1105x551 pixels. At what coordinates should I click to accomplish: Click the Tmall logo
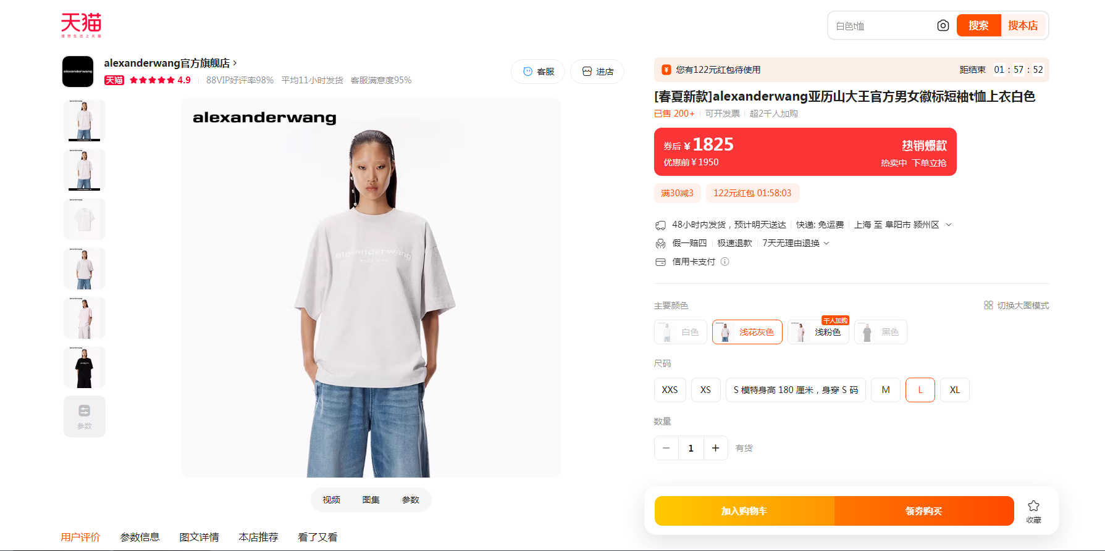[x=81, y=25]
